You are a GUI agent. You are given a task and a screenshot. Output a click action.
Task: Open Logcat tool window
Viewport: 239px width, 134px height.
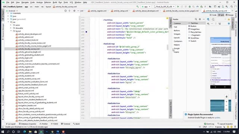[x=11, y=124]
